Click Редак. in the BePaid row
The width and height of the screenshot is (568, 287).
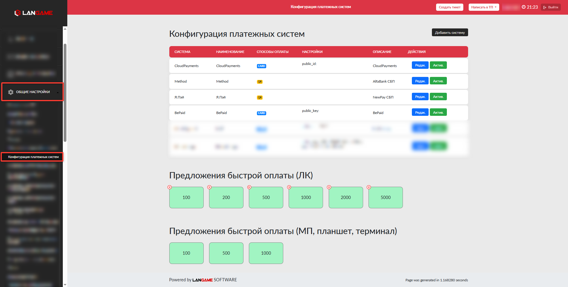[420, 112]
